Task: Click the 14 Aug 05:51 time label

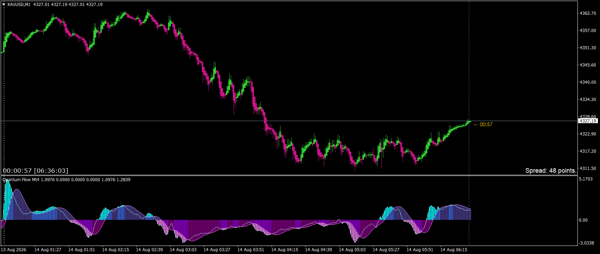Action: 420,250
